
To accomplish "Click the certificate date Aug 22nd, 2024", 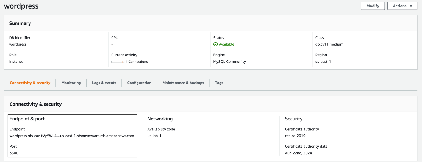I will point(298,153).
